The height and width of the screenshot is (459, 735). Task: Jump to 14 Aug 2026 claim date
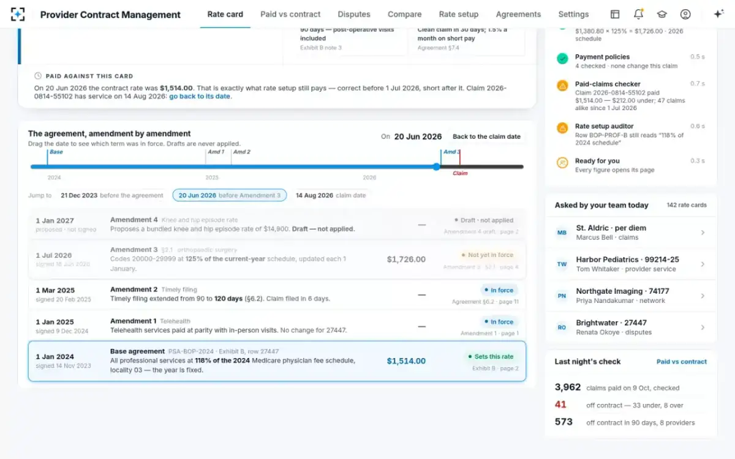pyautogui.click(x=331, y=195)
